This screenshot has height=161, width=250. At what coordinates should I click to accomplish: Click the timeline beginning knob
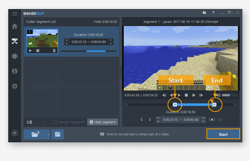[x=126, y=105]
